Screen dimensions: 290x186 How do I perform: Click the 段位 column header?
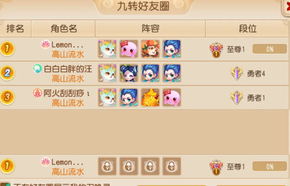pos(247,29)
